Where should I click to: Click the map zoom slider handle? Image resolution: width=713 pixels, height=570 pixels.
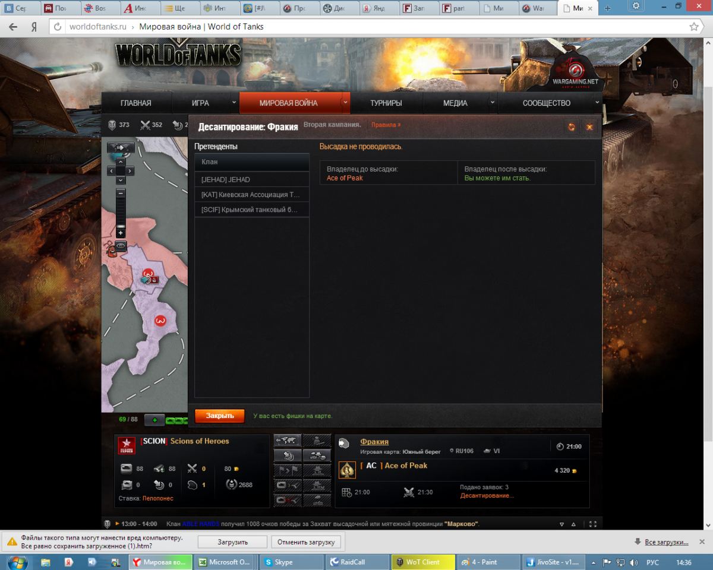tap(121, 226)
